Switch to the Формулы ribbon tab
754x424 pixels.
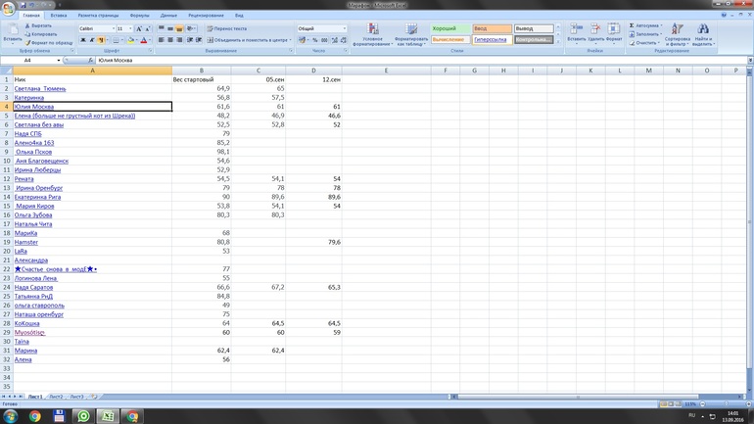139,16
